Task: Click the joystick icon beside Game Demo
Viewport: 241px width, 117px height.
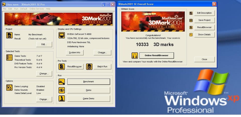Action: pos(62,99)
